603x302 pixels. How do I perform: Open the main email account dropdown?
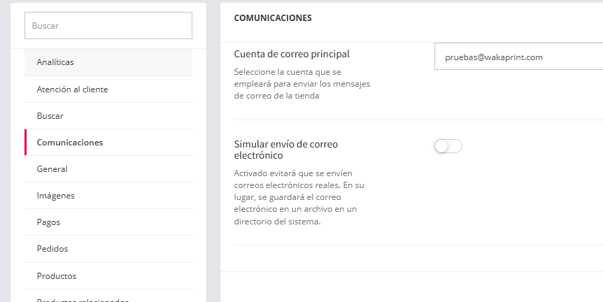tap(518, 57)
